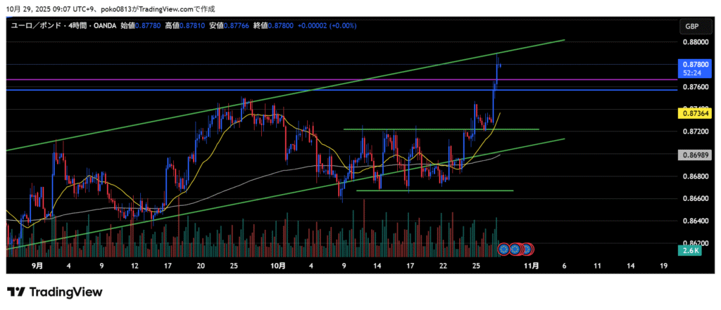The width and height of the screenshot is (721, 310).
Task: Click the rightmost EU flag event icon
Action: click(527, 248)
